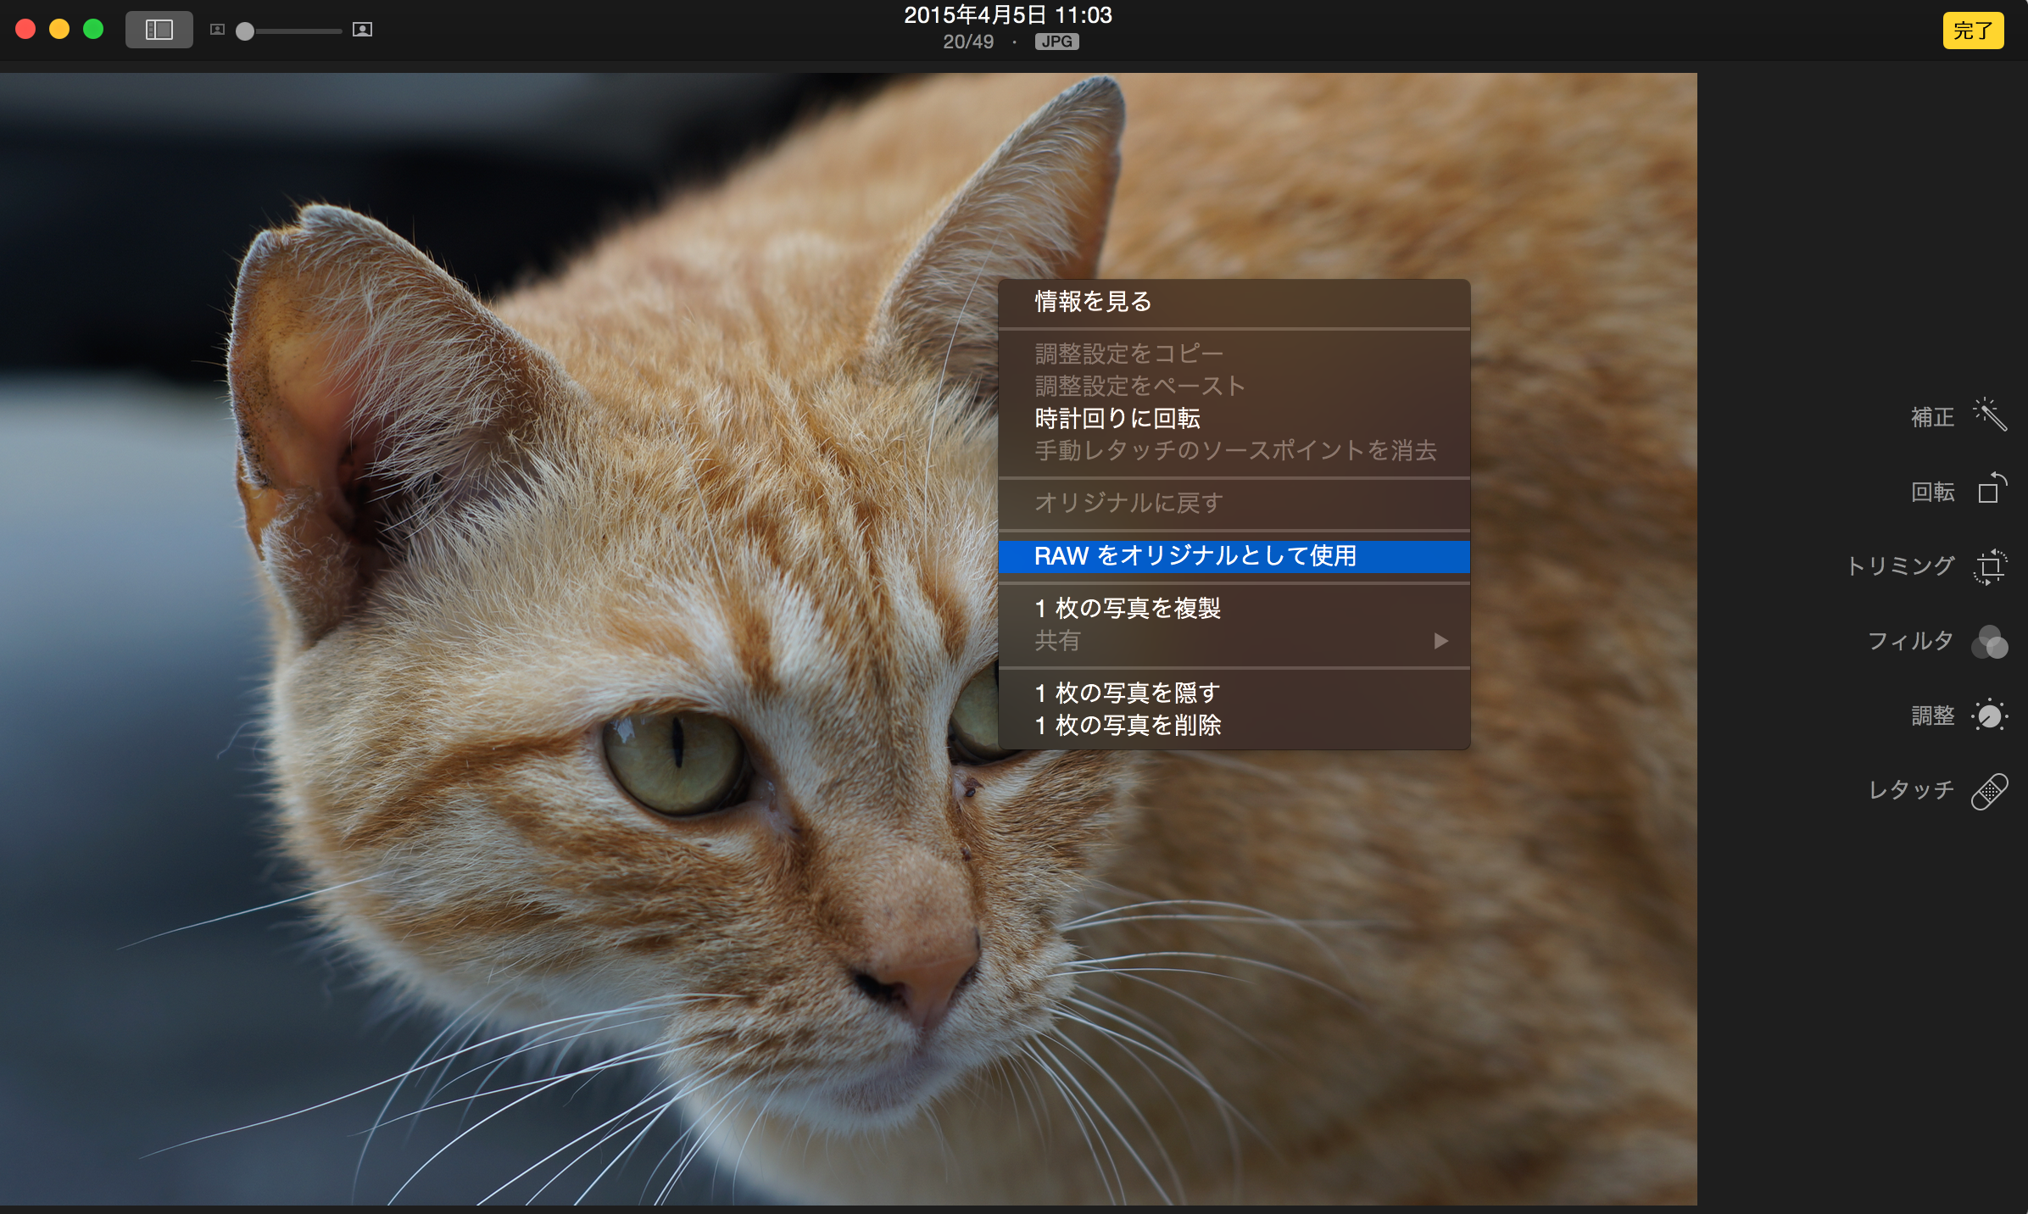This screenshot has height=1214, width=2028.
Task: Click the green fullscreen window button
Action: (x=93, y=30)
